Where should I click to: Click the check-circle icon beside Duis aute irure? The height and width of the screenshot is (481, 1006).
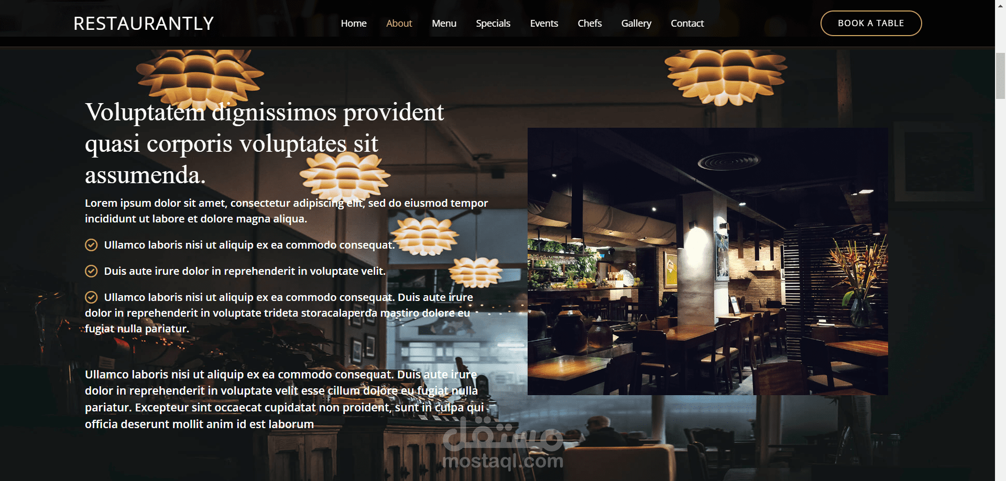click(x=91, y=271)
